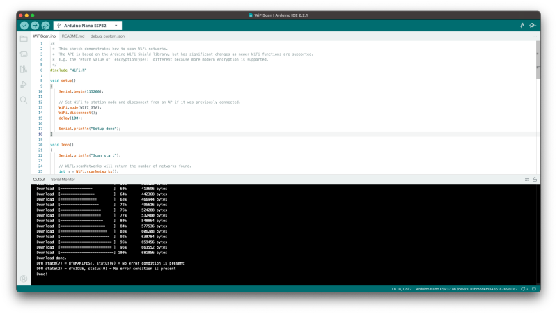The image size is (557, 314).
Task: Click the void loop() line
Action: [62, 145]
